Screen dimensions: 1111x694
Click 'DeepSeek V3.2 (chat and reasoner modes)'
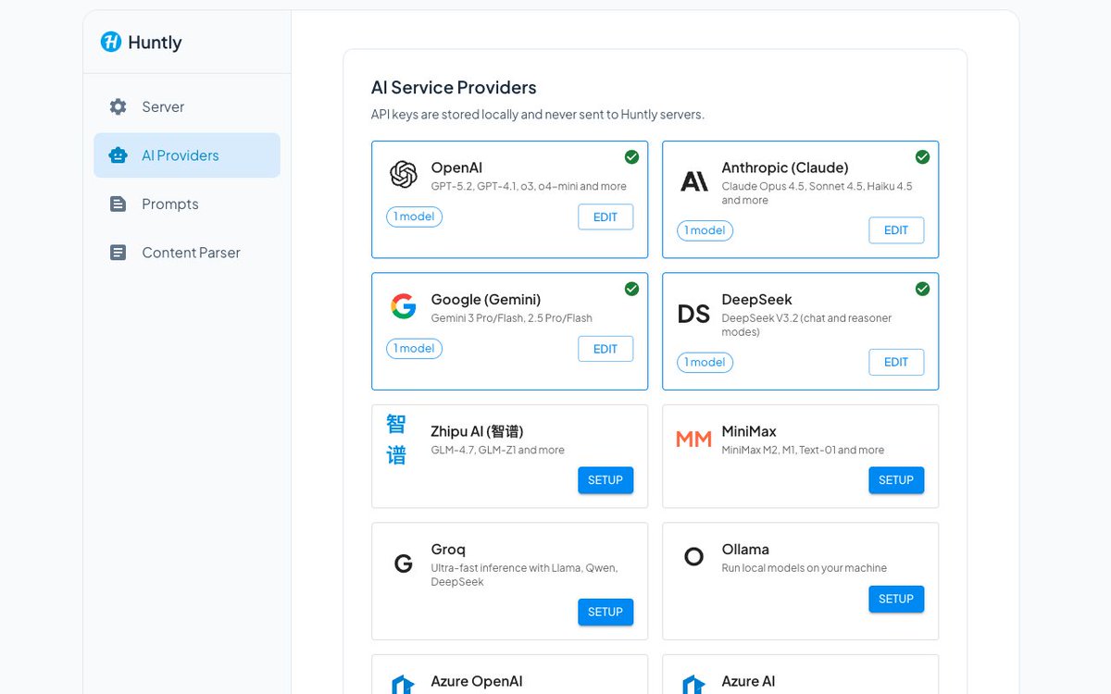[806, 325]
